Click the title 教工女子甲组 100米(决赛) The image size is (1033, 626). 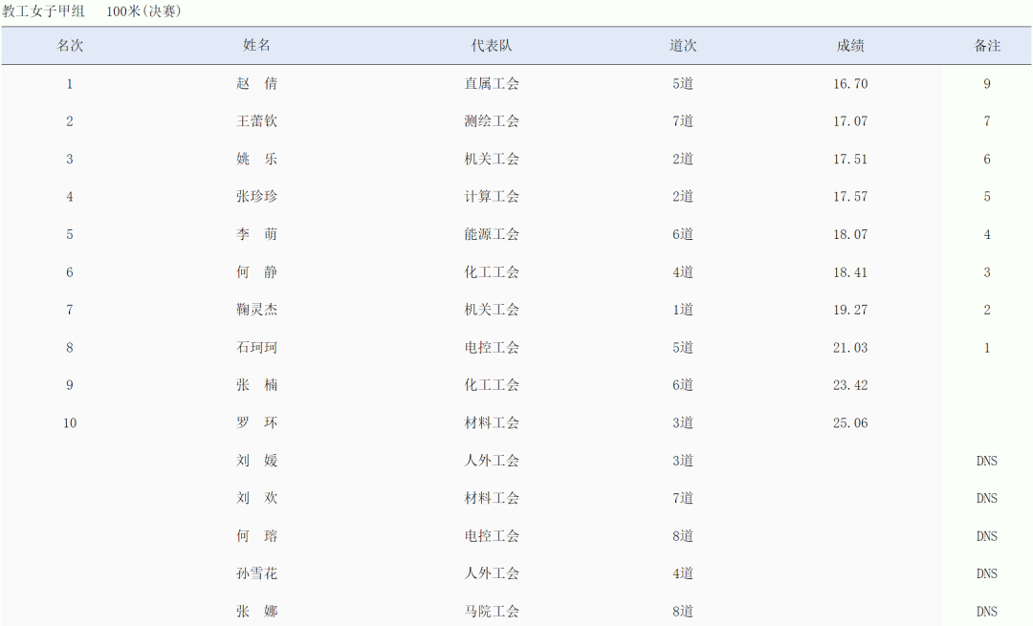pos(92,11)
